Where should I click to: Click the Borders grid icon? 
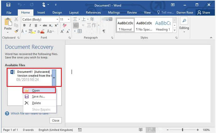(80, 31)
